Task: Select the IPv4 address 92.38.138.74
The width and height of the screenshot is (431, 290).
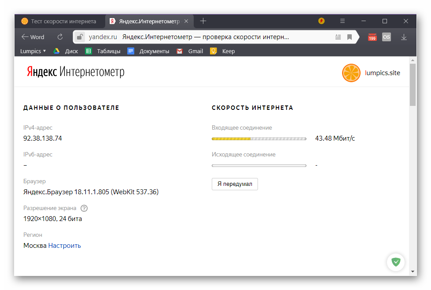Action: coord(43,138)
